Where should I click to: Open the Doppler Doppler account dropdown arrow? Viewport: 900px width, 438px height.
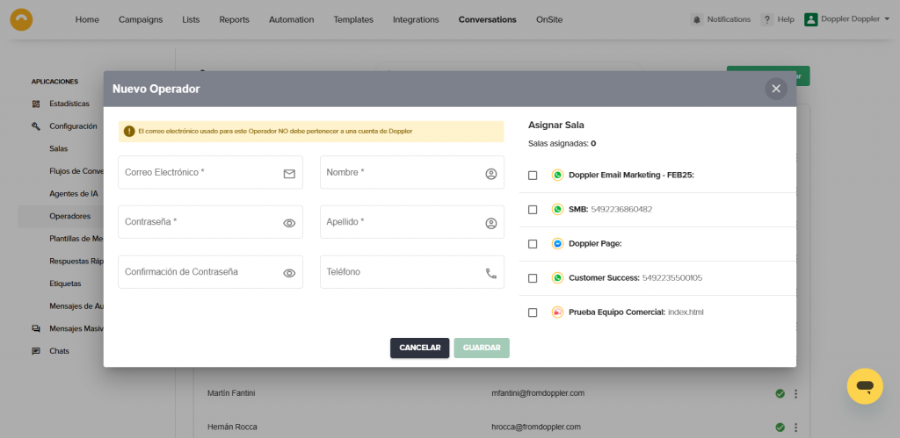point(888,19)
